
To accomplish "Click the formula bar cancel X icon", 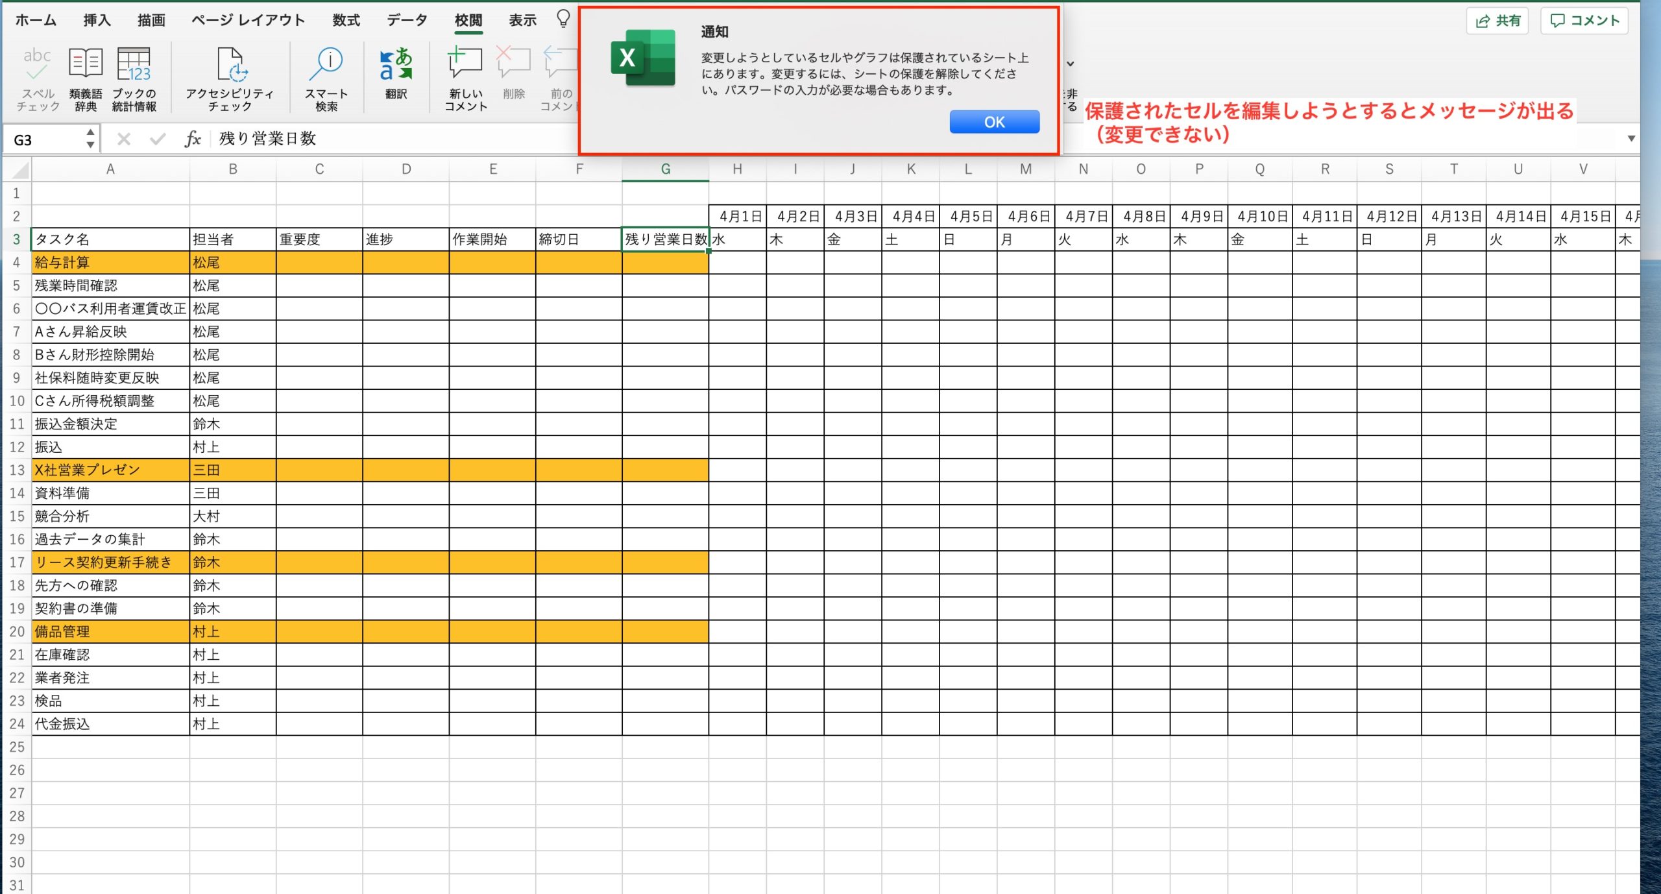I will [124, 139].
